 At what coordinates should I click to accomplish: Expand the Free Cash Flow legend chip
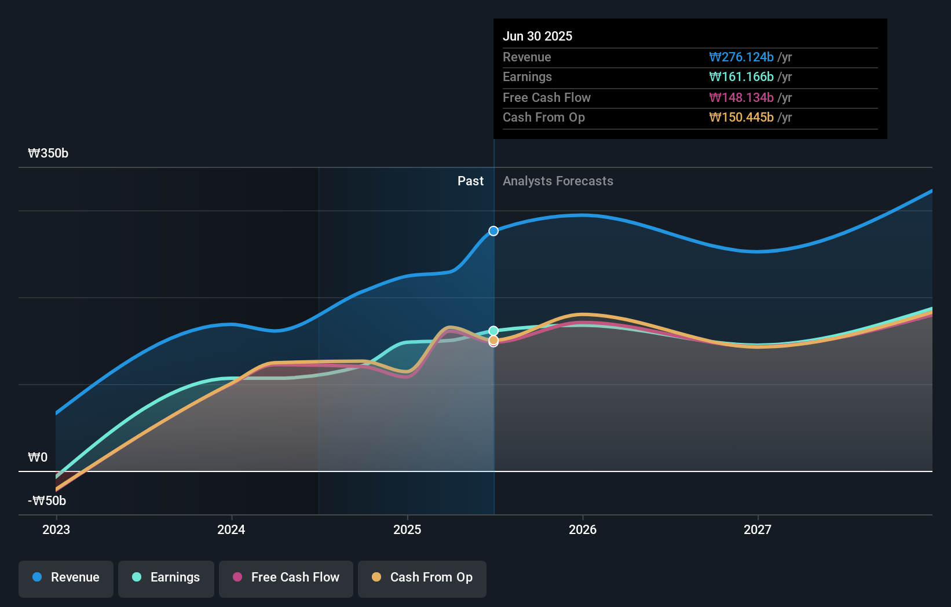tap(286, 577)
